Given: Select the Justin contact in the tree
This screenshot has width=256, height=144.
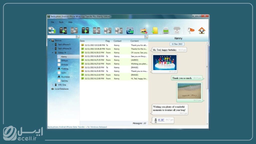Looking at the screenshot, I should [x=64, y=73].
